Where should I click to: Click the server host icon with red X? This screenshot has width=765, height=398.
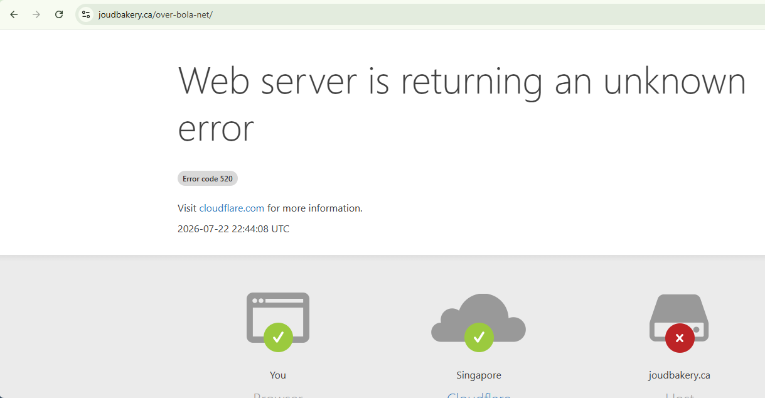[x=679, y=323]
